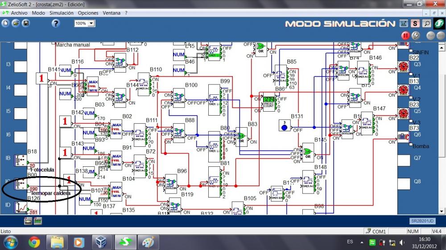446x250 pixels.
Task: Click the volume speaker tray icon
Action: pos(402,242)
